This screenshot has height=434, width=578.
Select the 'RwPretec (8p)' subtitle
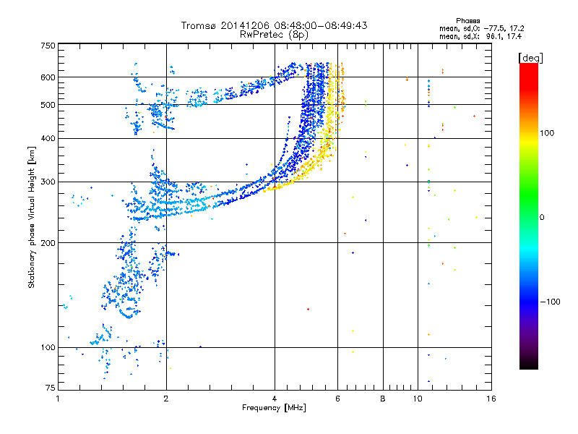pos(274,35)
